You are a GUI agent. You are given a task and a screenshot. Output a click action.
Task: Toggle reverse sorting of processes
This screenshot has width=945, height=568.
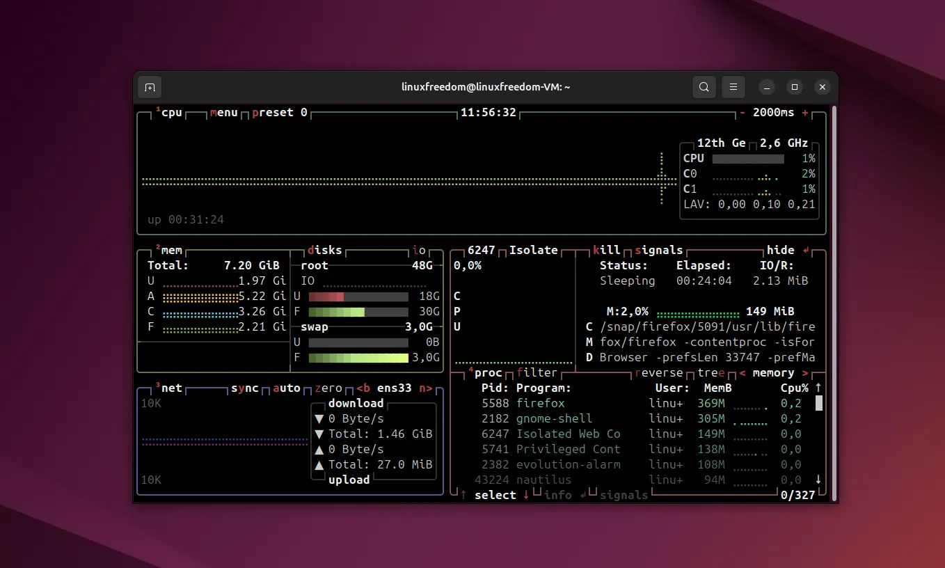pyautogui.click(x=658, y=373)
